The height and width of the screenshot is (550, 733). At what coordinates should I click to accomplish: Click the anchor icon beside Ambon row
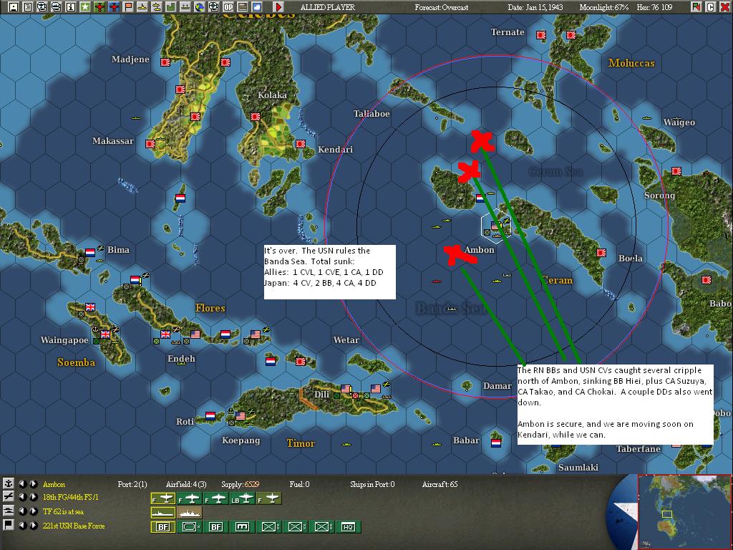(8, 483)
